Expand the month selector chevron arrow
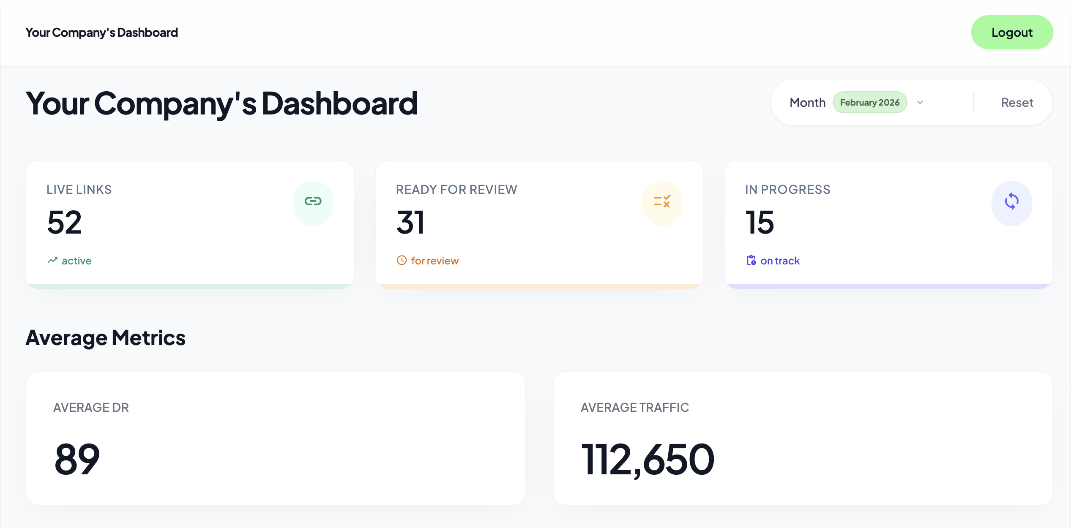Image resolution: width=1071 pixels, height=528 pixels. [920, 103]
